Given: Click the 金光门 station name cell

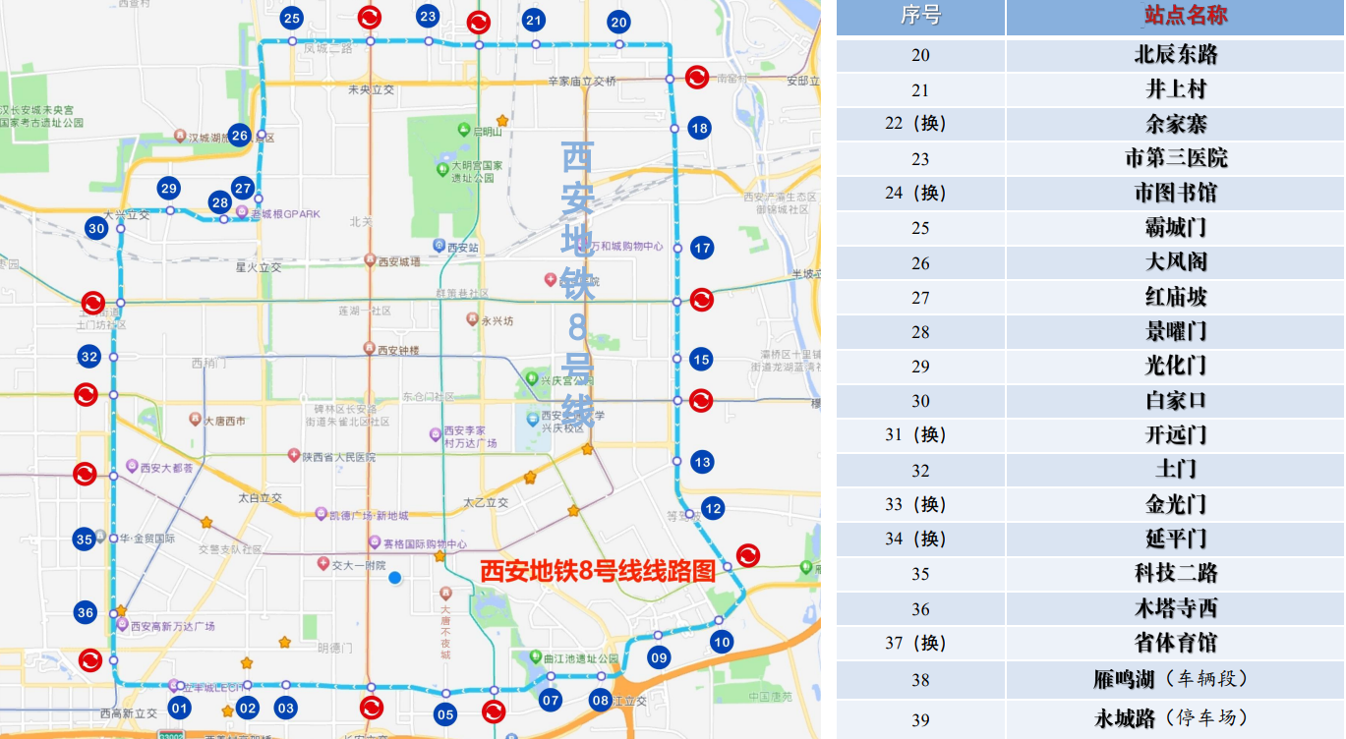Looking at the screenshot, I should [1176, 504].
